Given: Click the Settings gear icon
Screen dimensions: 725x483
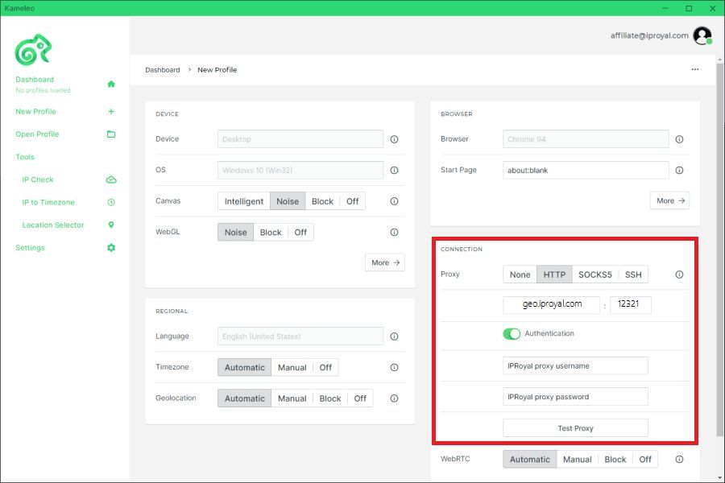Looking at the screenshot, I should (111, 247).
